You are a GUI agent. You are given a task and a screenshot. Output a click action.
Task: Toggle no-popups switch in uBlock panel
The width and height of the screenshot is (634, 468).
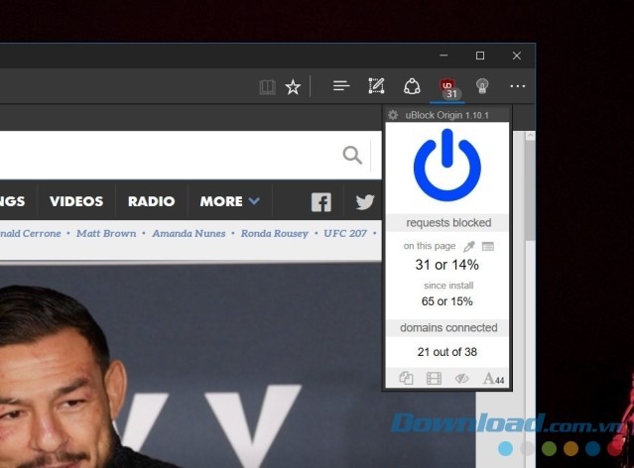406,379
